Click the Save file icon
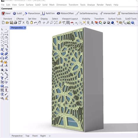The image size is (138, 138). [11, 23]
